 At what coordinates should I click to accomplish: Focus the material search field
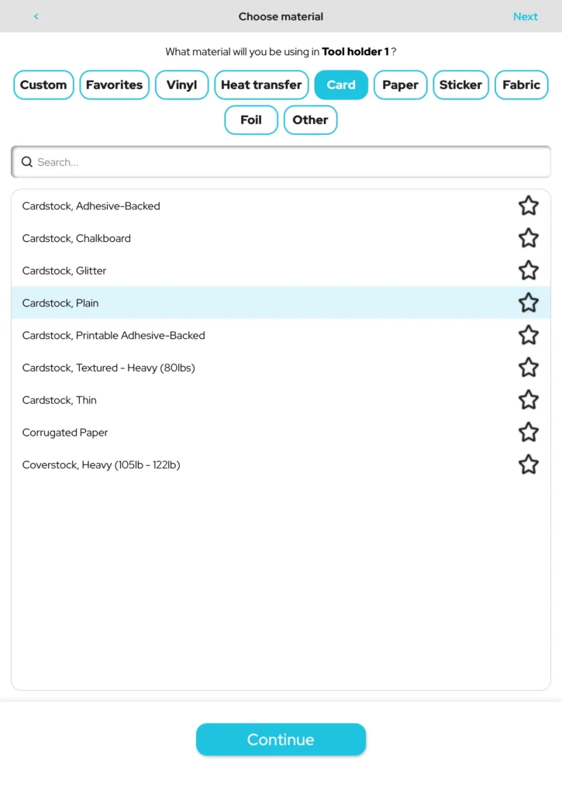click(287, 162)
